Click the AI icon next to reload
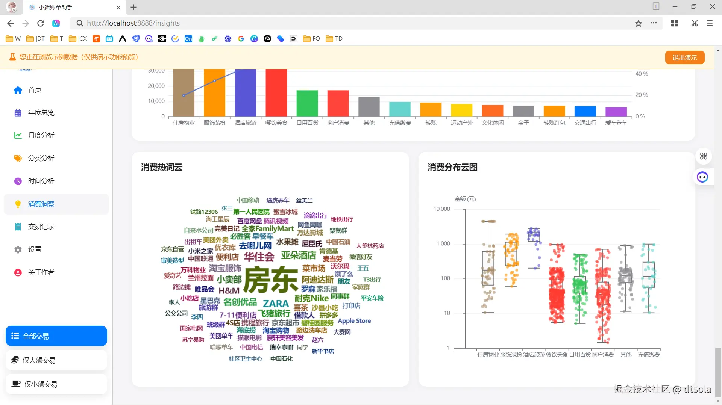The height and width of the screenshot is (405, 722). (x=56, y=23)
